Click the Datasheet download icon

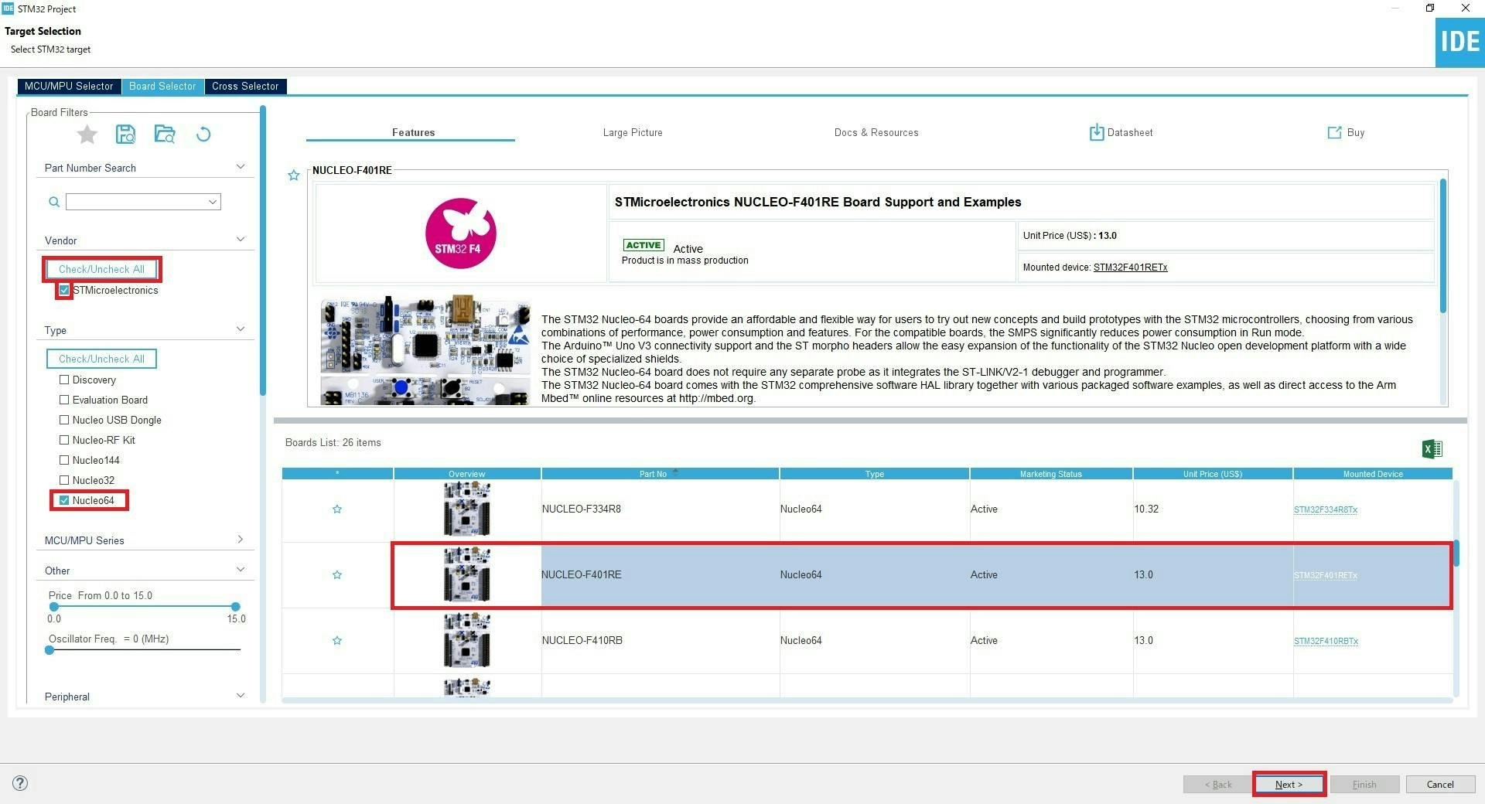click(1097, 132)
